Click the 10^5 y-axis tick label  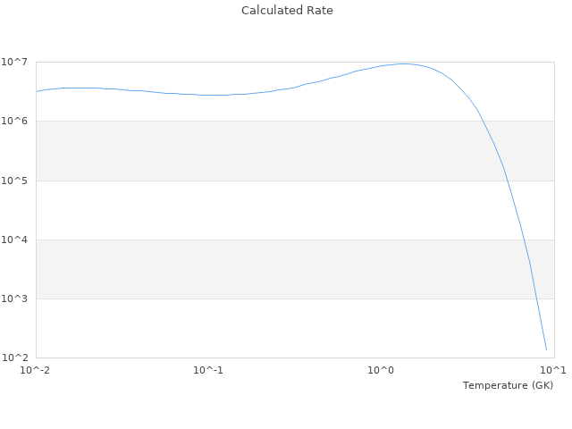(x=17, y=181)
